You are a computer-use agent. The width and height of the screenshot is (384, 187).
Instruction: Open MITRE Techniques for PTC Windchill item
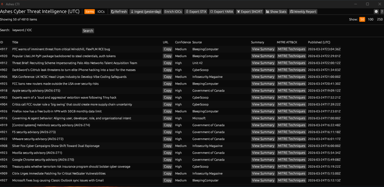(291, 49)
